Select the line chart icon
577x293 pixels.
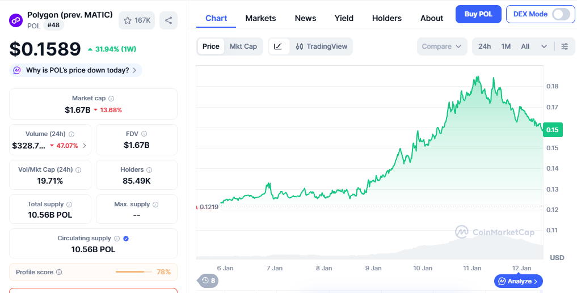point(279,46)
